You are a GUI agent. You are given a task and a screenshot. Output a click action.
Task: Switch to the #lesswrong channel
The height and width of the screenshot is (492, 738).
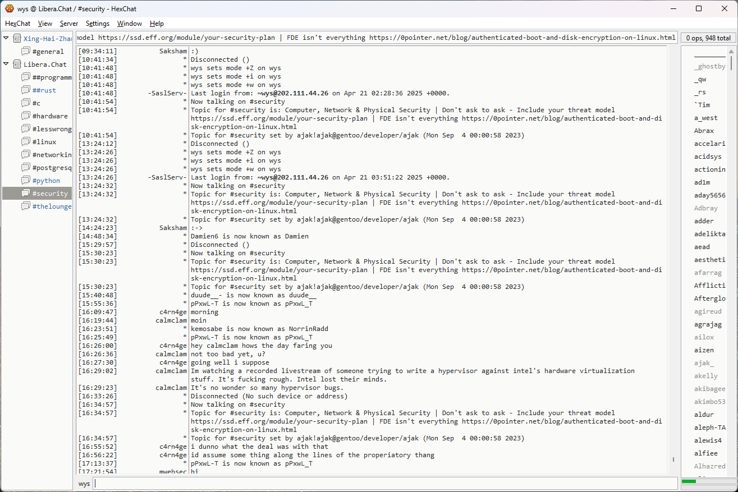click(x=52, y=129)
